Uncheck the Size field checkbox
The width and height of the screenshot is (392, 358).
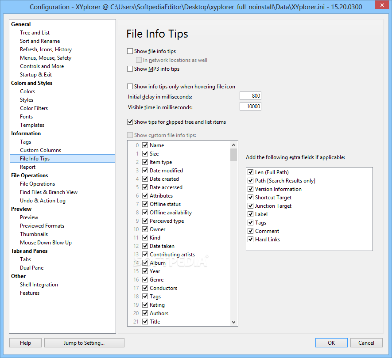[x=145, y=154]
